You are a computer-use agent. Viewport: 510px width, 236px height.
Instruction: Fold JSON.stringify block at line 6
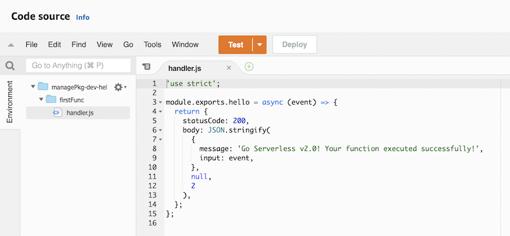[x=161, y=130]
